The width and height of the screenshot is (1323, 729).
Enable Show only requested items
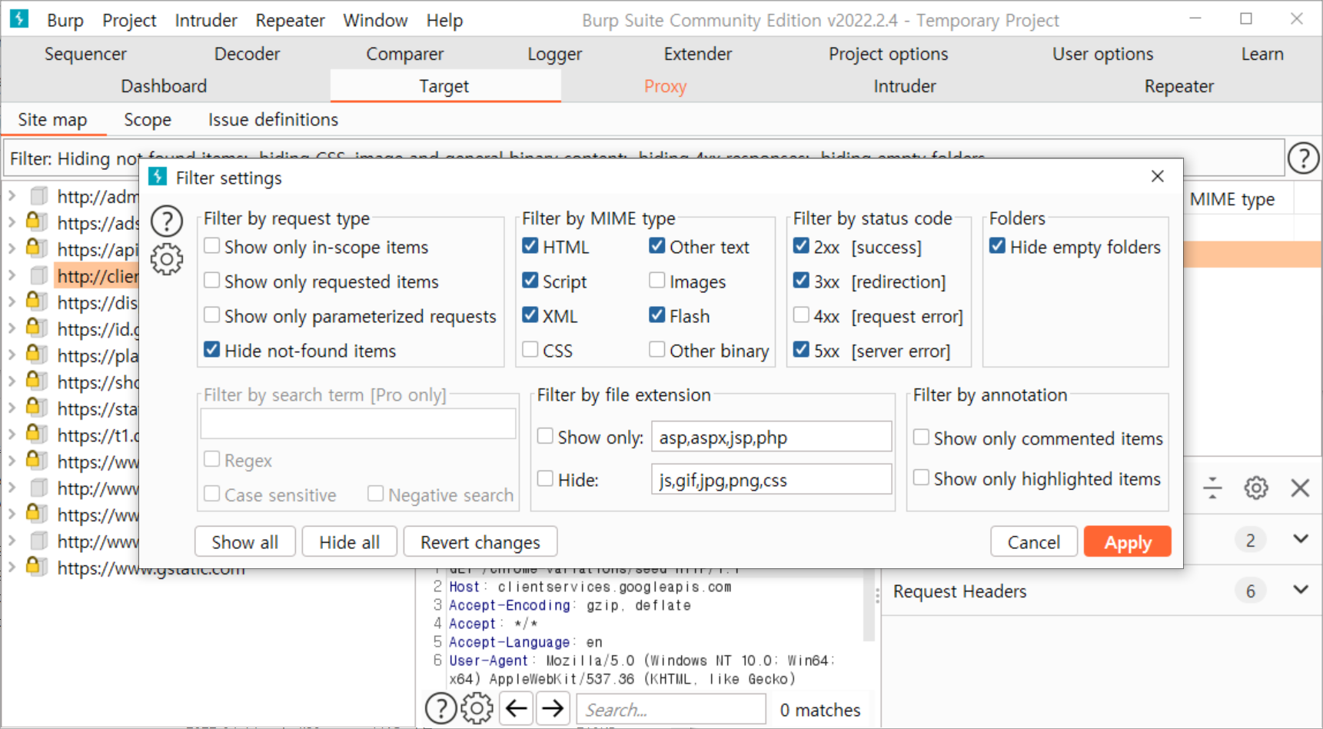click(x=211, y=281)
